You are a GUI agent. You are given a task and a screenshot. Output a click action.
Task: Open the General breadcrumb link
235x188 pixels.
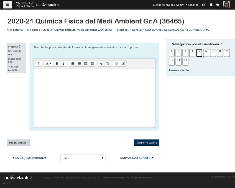(137, 30)
